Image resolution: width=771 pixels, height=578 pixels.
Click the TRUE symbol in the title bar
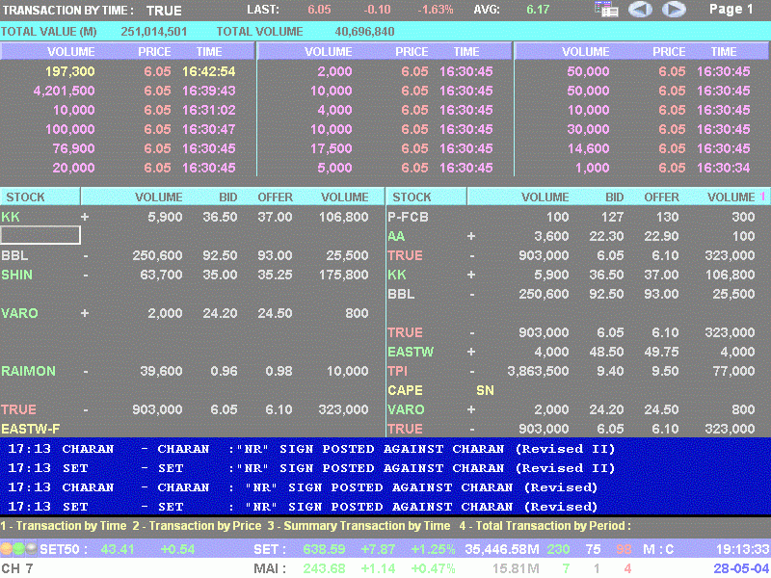coord(164,11)
